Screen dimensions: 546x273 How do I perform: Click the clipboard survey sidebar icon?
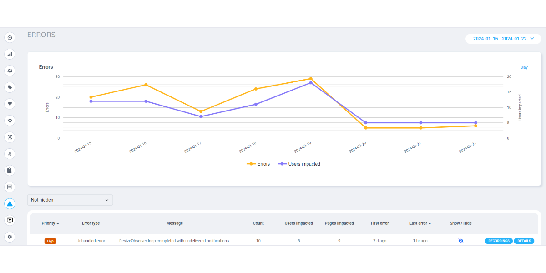click(10, 170)
